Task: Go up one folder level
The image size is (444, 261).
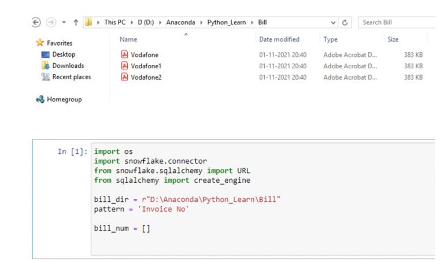Action: 75,23
